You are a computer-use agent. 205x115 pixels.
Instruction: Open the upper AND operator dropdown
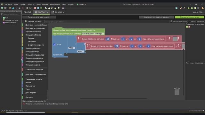tap(72, 48)
